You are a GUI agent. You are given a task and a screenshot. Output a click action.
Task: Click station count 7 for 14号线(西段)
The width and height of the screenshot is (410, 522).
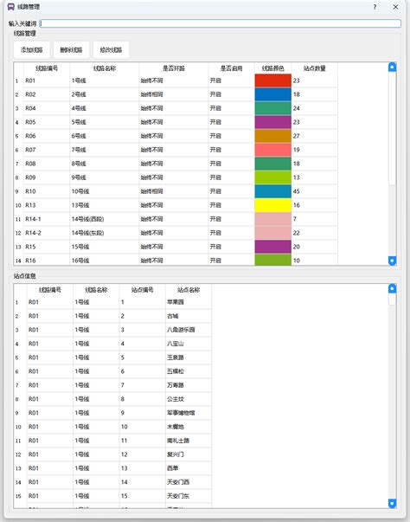pyautogui.click(x=315, y=219)
